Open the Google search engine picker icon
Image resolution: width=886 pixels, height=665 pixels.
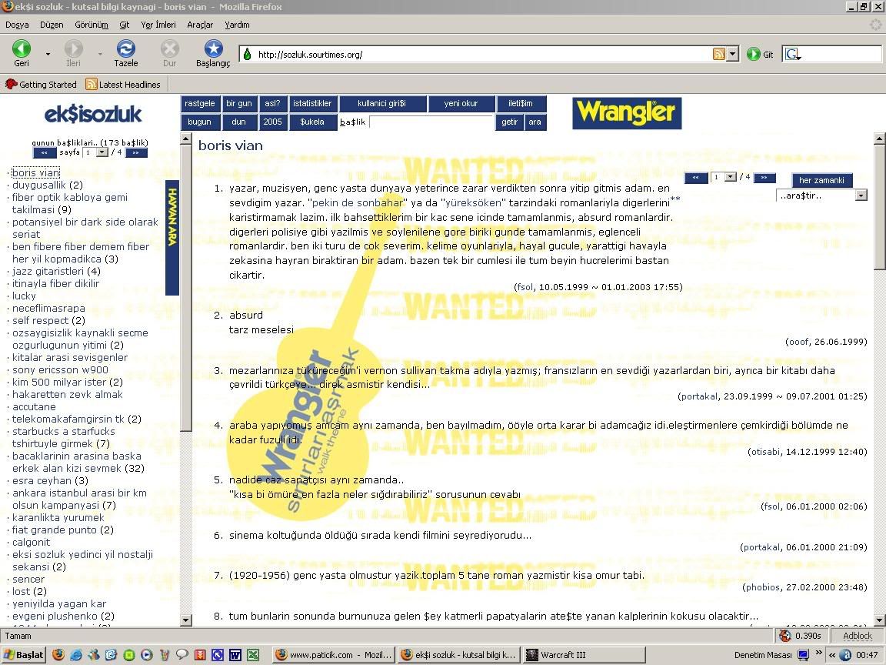pyautogui.click(x=793, y=55)
